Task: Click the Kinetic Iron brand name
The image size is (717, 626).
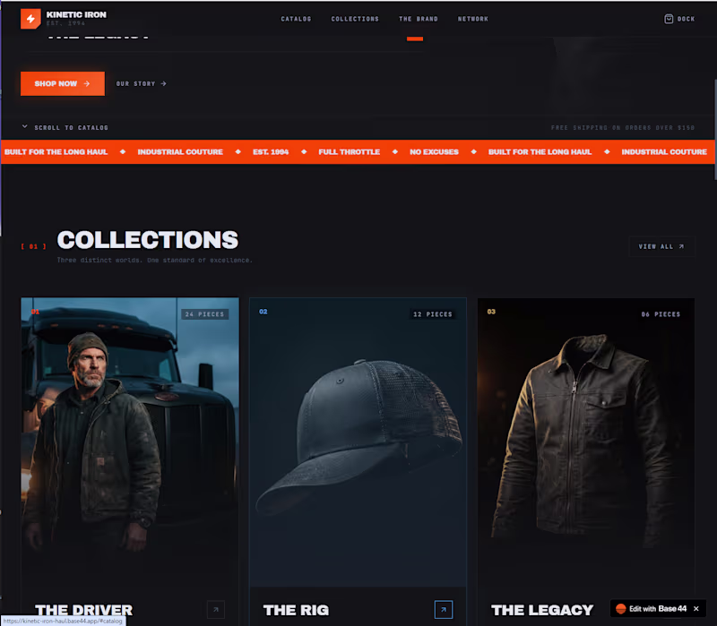Action: [x=76, y=14]
